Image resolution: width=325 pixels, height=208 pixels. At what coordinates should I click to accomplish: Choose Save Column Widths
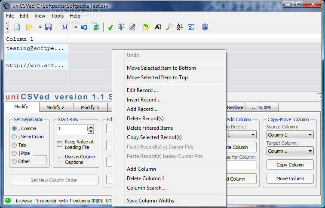point(175,201)
